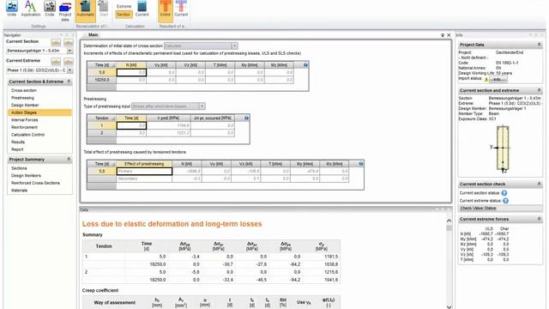Click Check Value Status button
The image size is (549, 309).
coord(500,208)
